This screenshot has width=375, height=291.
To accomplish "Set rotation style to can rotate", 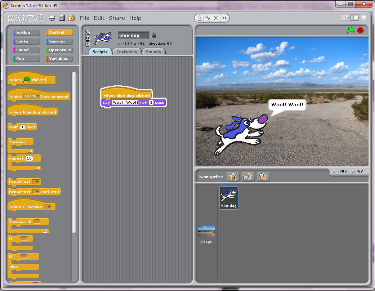I will pyautogui.click(x=88, y=32).
